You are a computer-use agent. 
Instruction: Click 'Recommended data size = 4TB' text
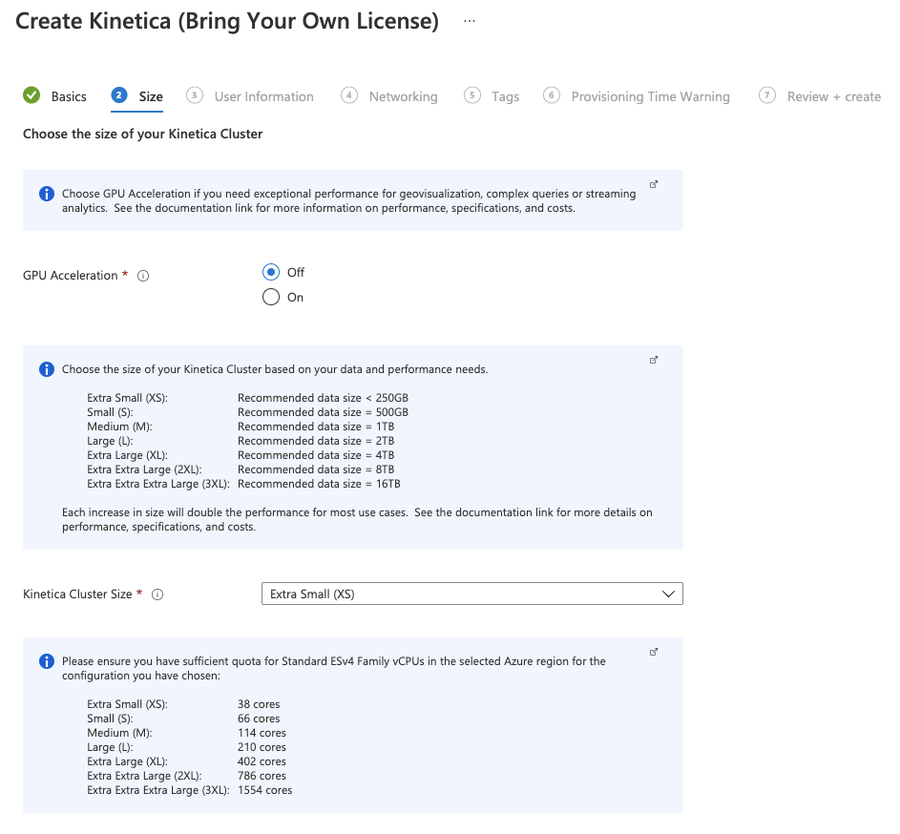(x=316, y=455)
